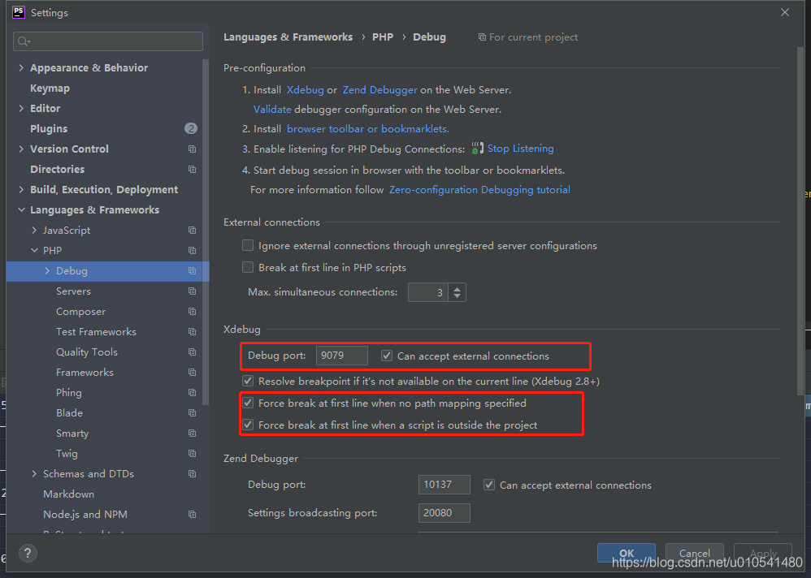Click project-level icon beside Version Control
Screen dimensions: 811x578
pyautogui.click(x=192, y=149)
